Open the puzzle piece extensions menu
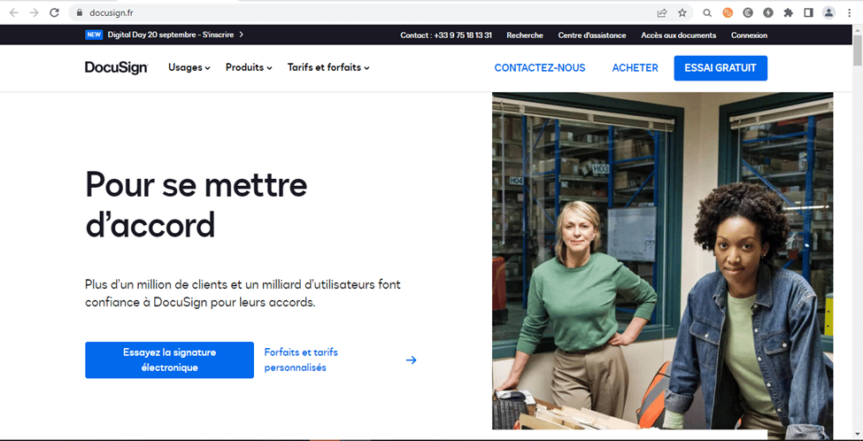 788,12
